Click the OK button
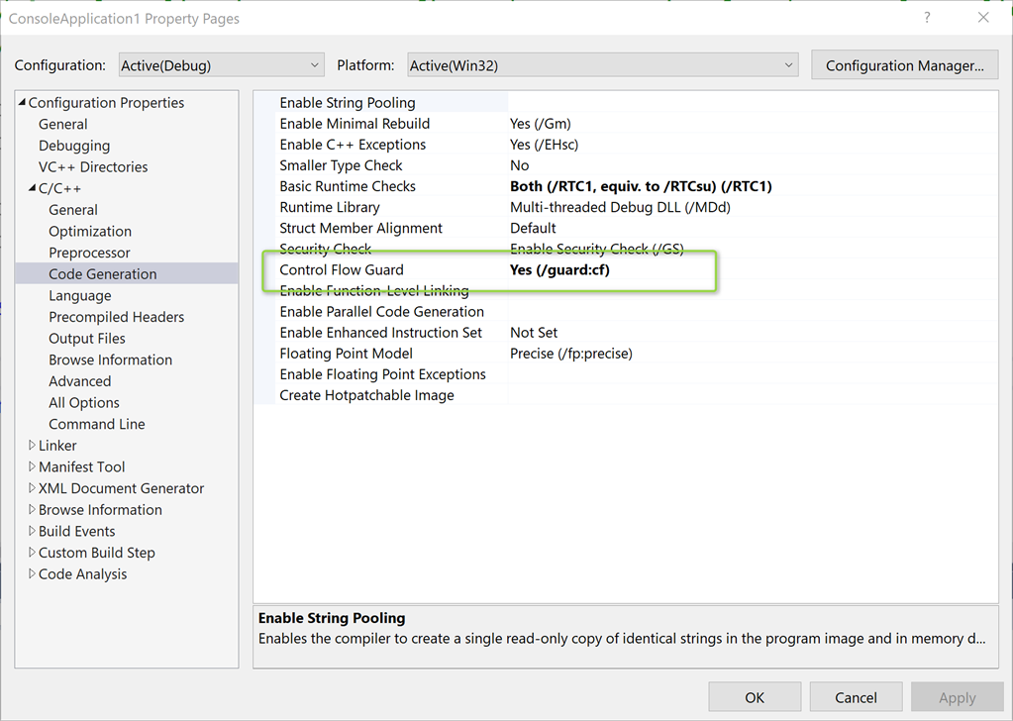Viewport: 1013px width, 721px height. (754, 696)
